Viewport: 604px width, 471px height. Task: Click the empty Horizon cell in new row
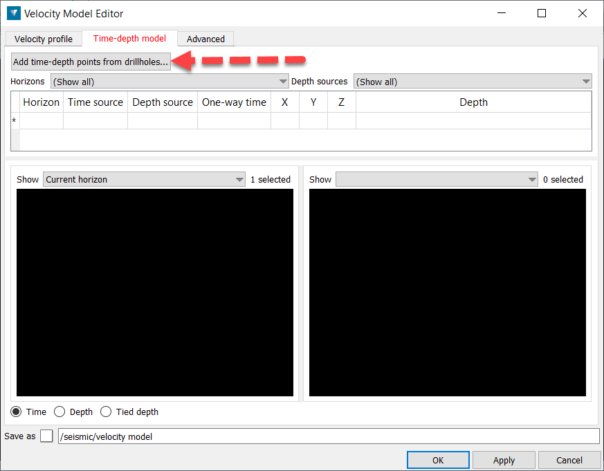pos(42,120)
